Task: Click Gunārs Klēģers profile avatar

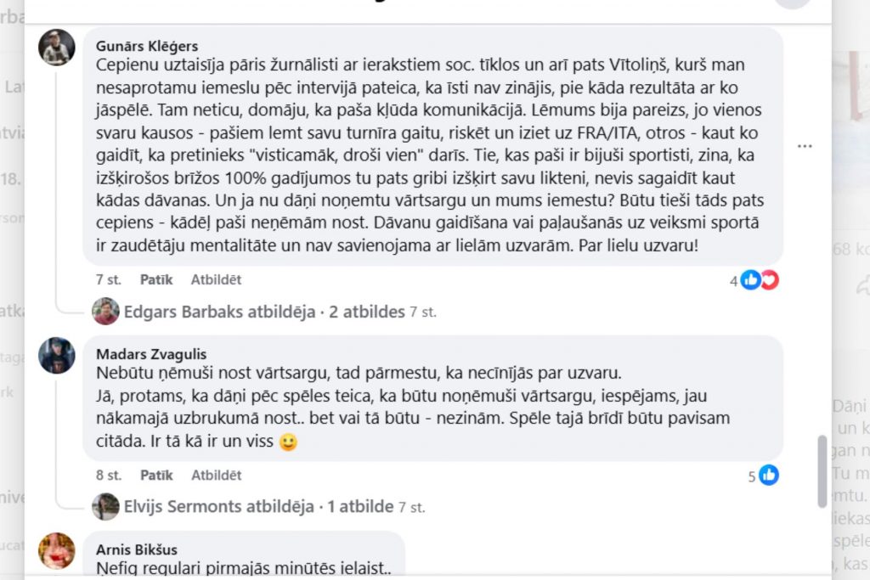Action: point(57,48)
